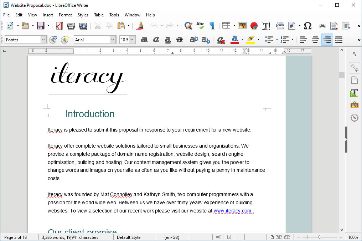Image resolution: width=362 pixels, height=241 pixels.
Task: Open the Tools menu
Action: (x=114, y=15)
